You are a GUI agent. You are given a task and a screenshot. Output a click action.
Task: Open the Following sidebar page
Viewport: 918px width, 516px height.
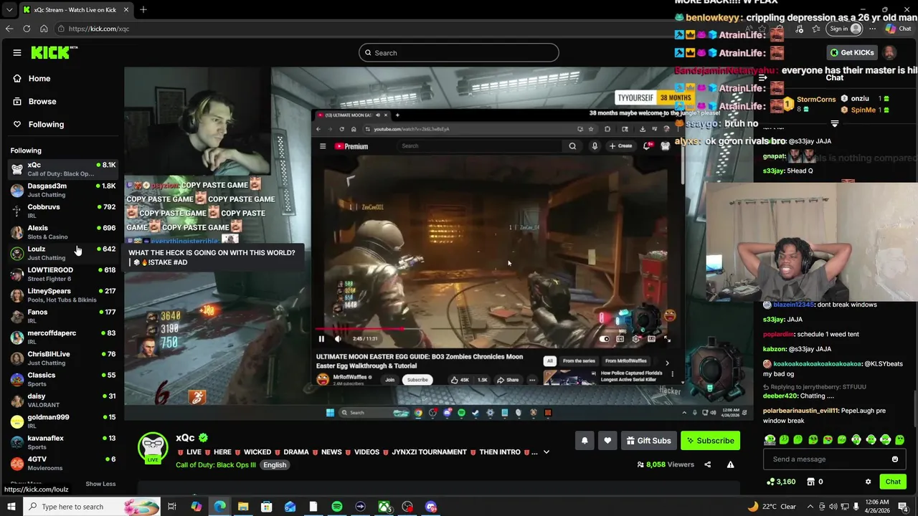tap(46, 124)
